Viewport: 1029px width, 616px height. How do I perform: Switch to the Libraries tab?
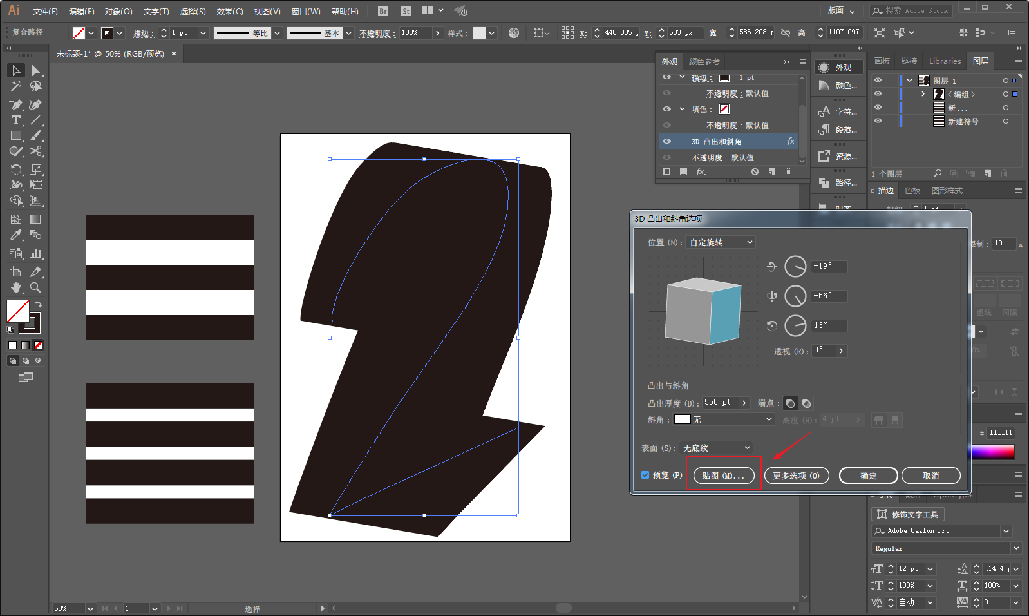(945, 61)
